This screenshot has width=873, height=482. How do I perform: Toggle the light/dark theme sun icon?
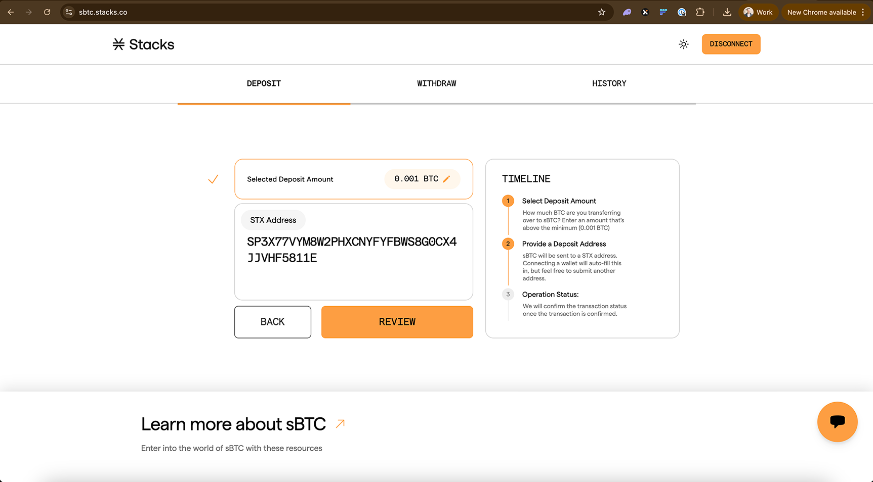coord(683,44)
